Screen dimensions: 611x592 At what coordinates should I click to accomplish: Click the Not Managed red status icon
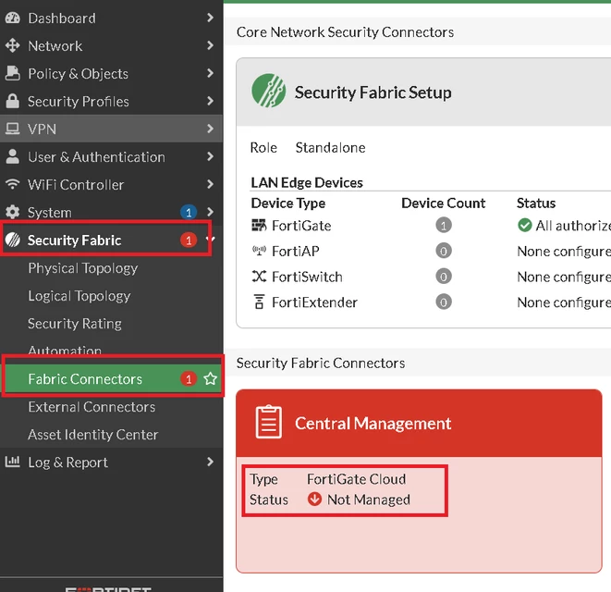314,499
